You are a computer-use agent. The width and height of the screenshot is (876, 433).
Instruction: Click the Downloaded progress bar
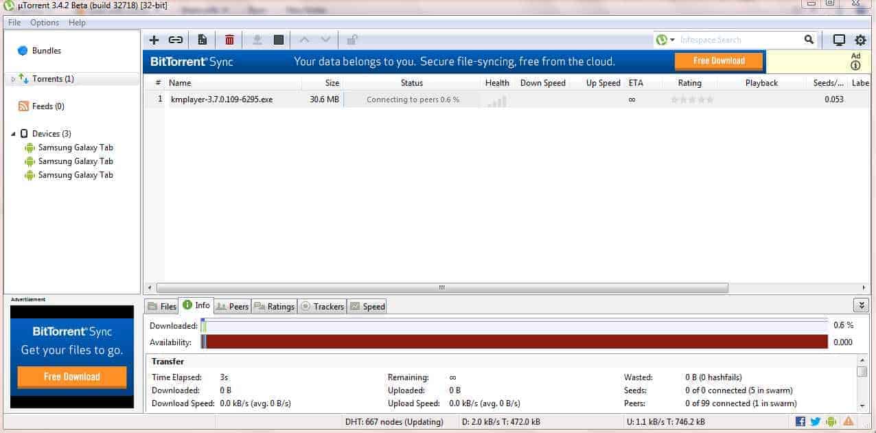(515, 325)
